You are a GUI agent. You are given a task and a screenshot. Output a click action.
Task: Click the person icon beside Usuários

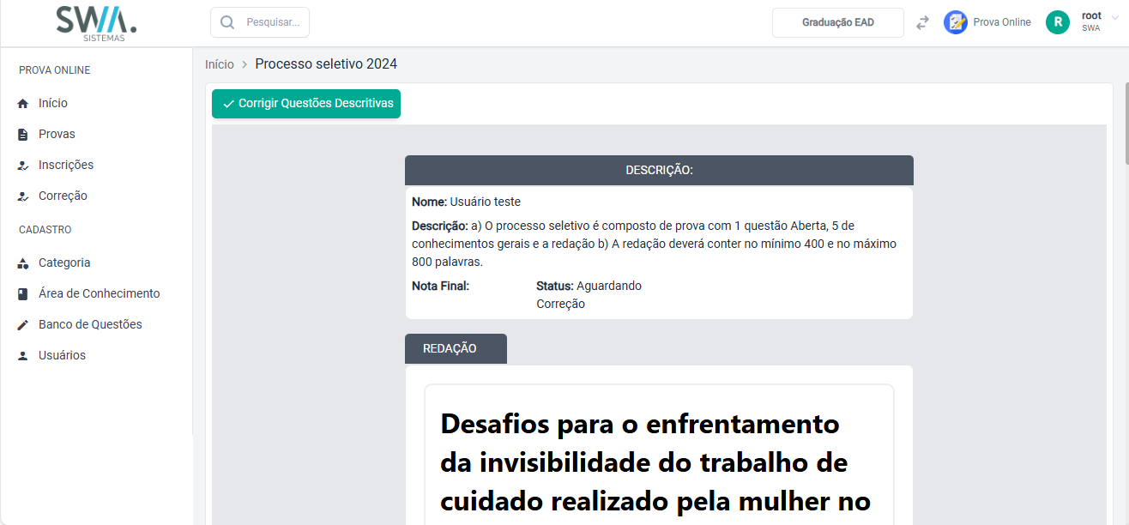pyautogui.click(x=23, y=355)
